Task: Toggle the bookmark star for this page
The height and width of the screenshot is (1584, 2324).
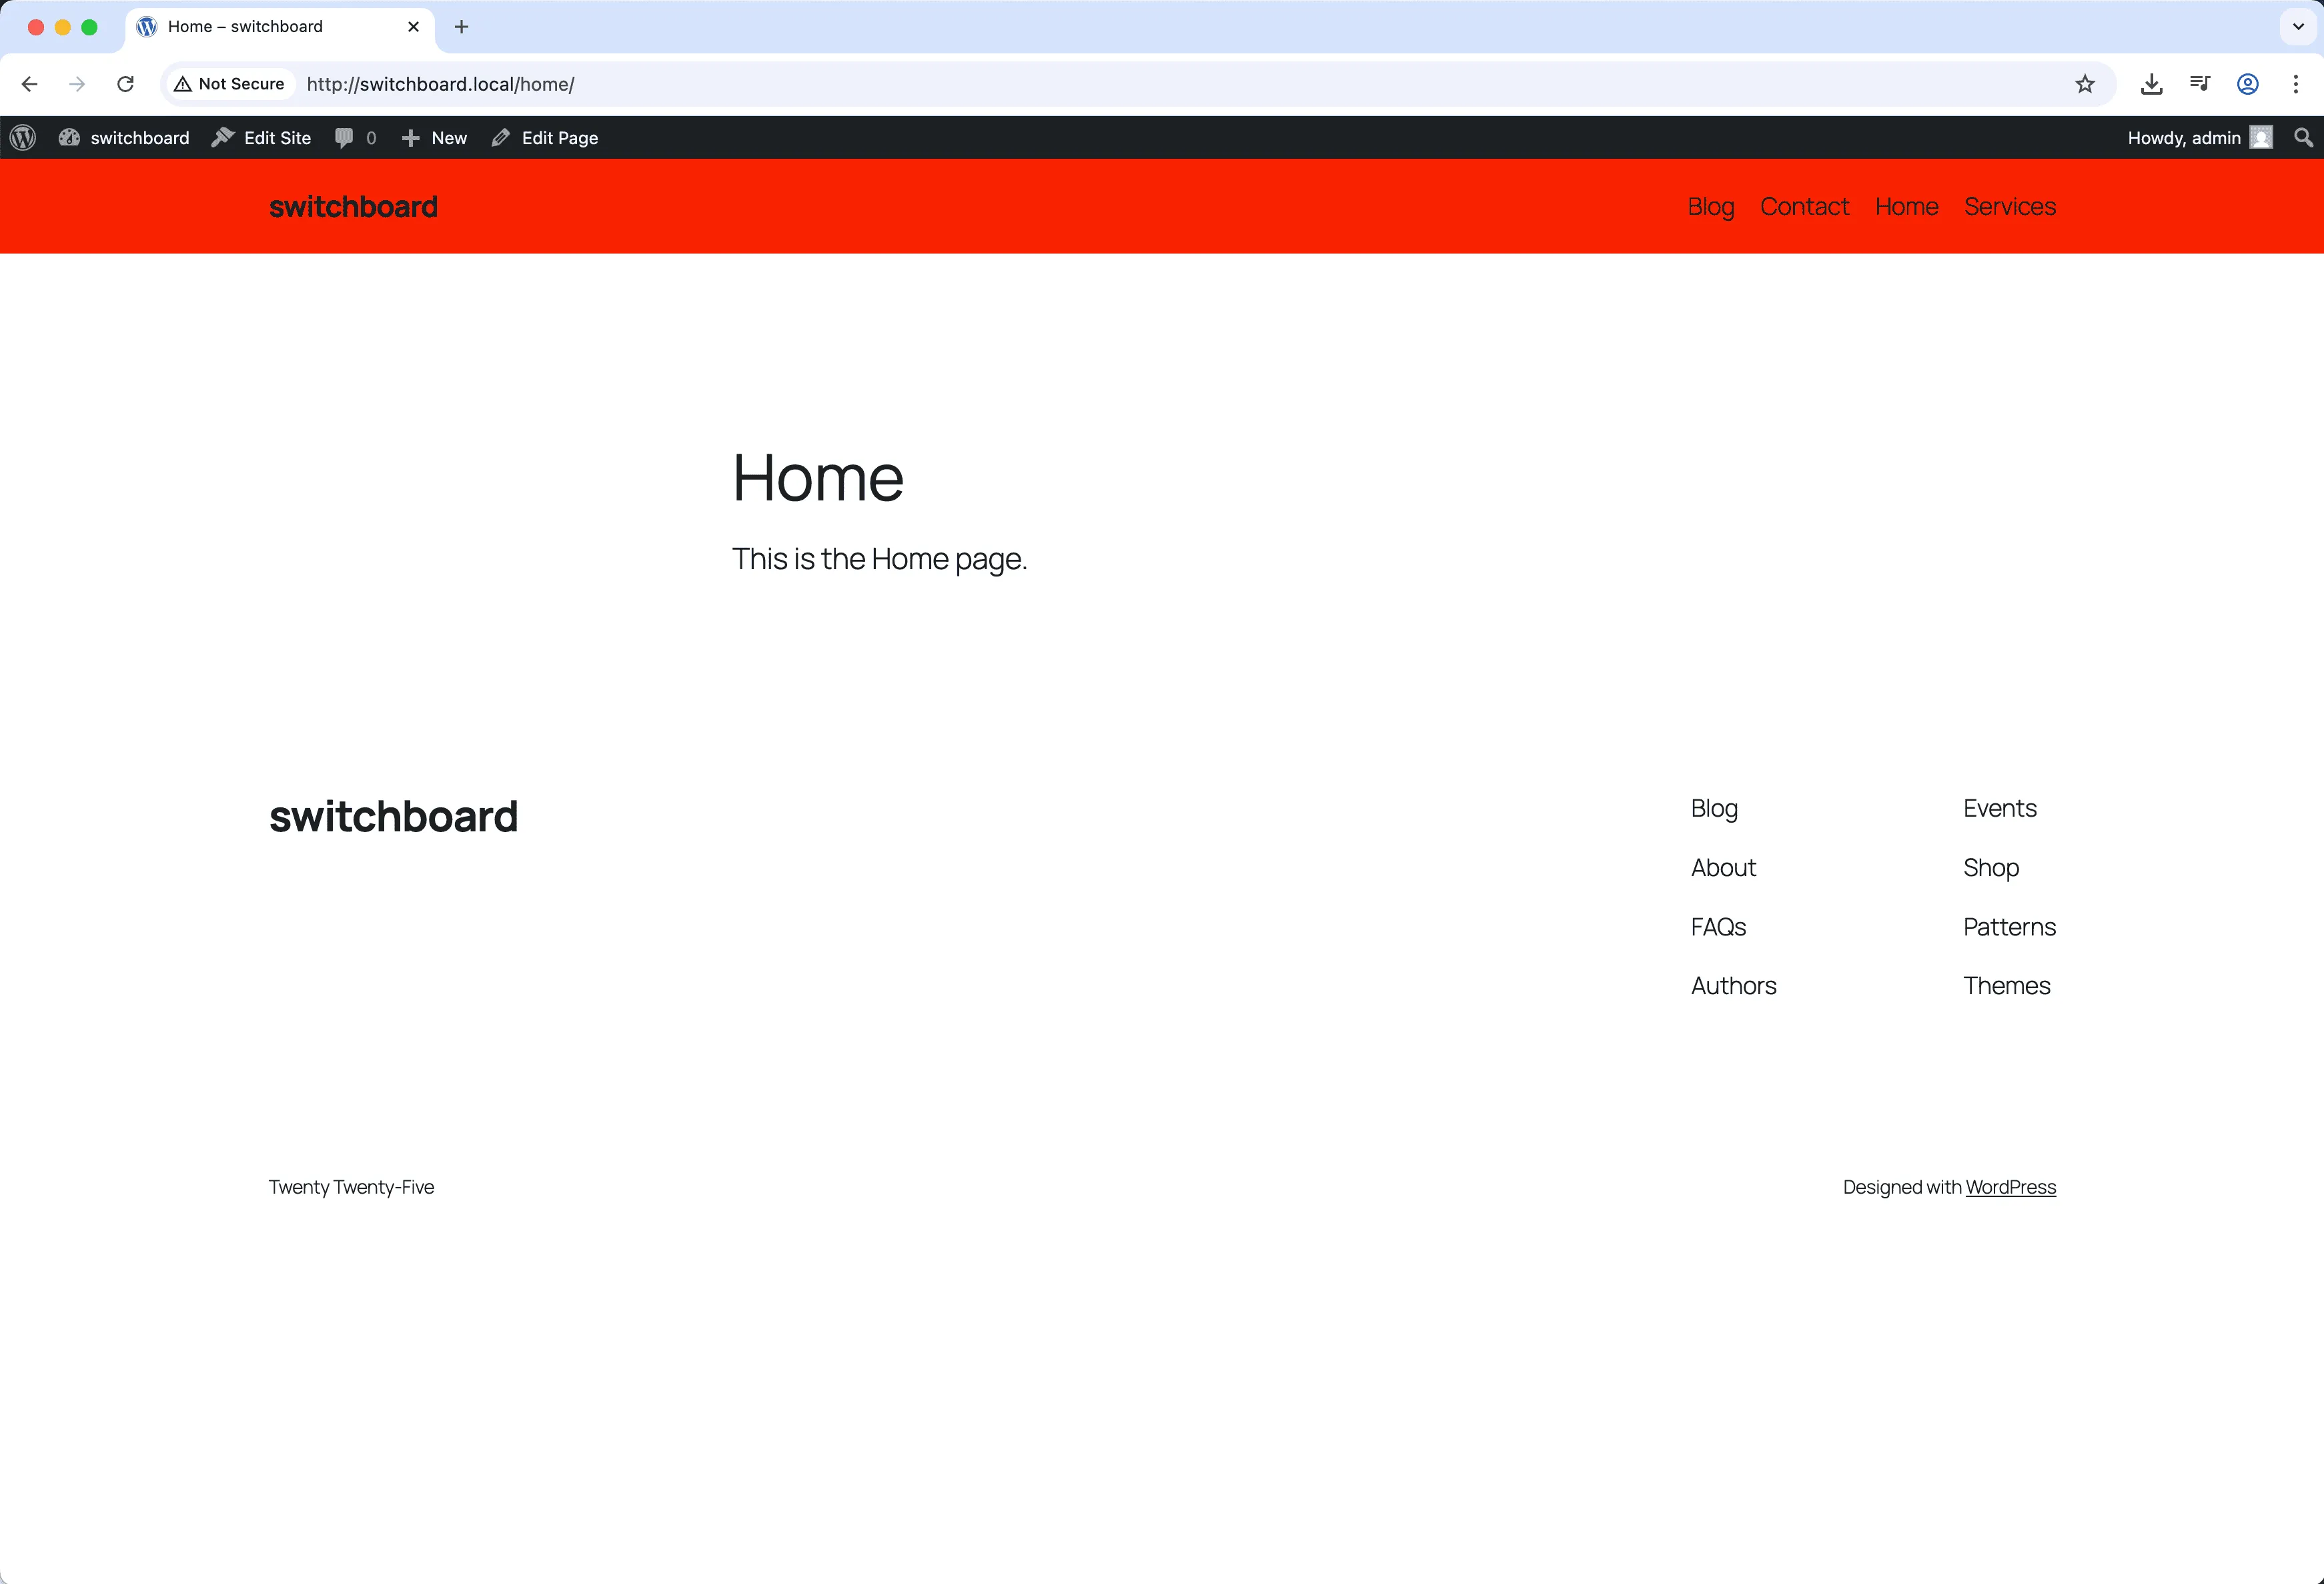Action: (x=2086, y=84)
